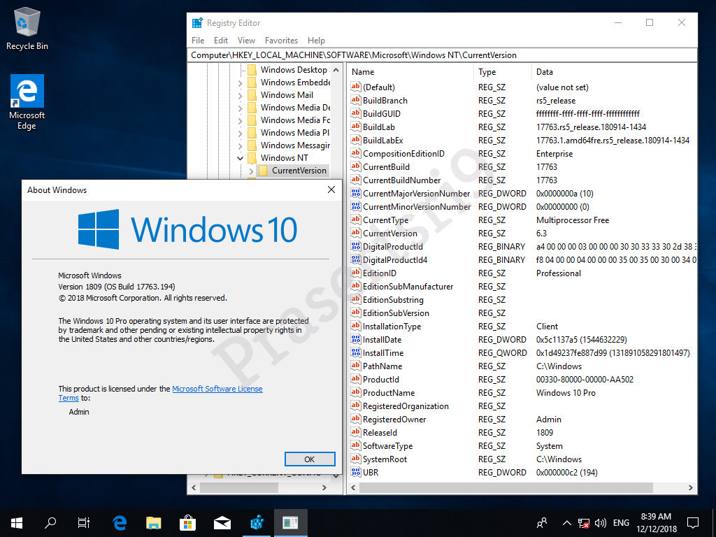Click the tree pane horizontal scrollbar thumb
This screenshot has height=537, width=716.
(239, 487)
